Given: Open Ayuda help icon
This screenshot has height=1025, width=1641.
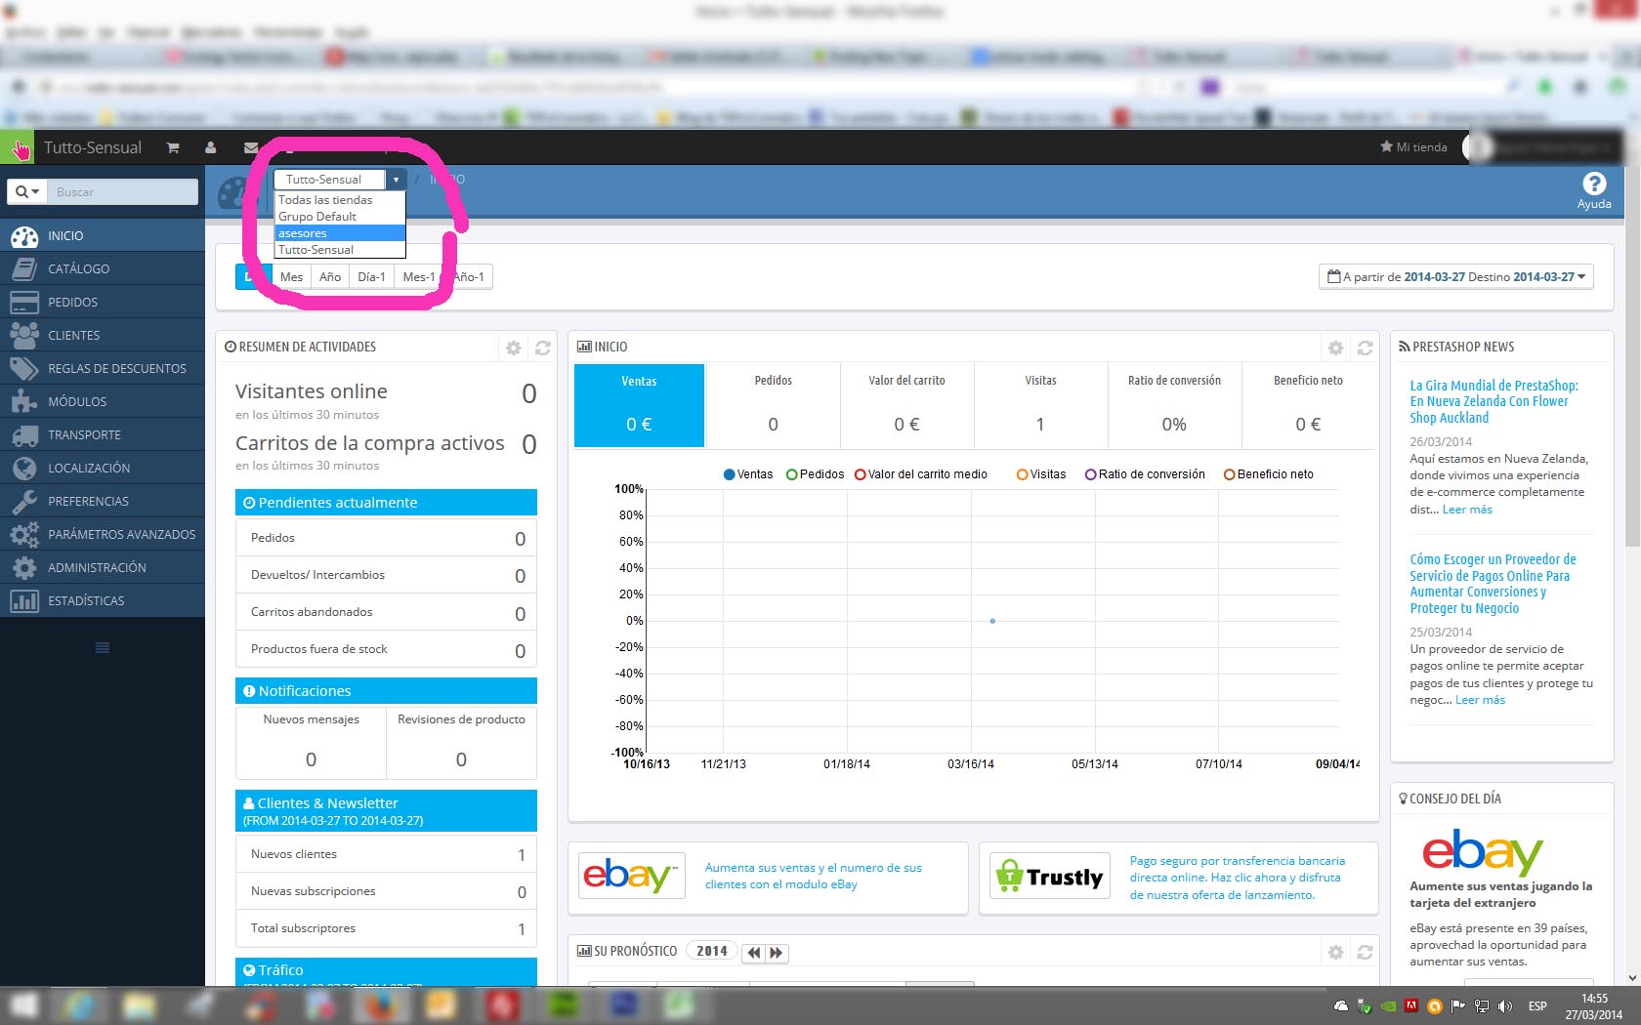Looking at the screenshot, I should (x=1593, y=189).
